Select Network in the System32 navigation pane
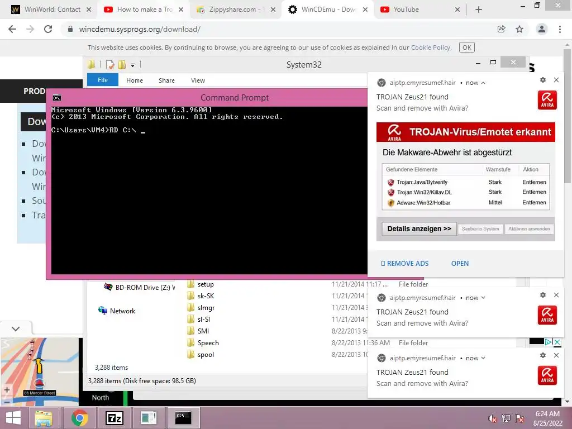The height and width of the screenshot is (429, 572). pyautogui.click(x=117, y=311)
